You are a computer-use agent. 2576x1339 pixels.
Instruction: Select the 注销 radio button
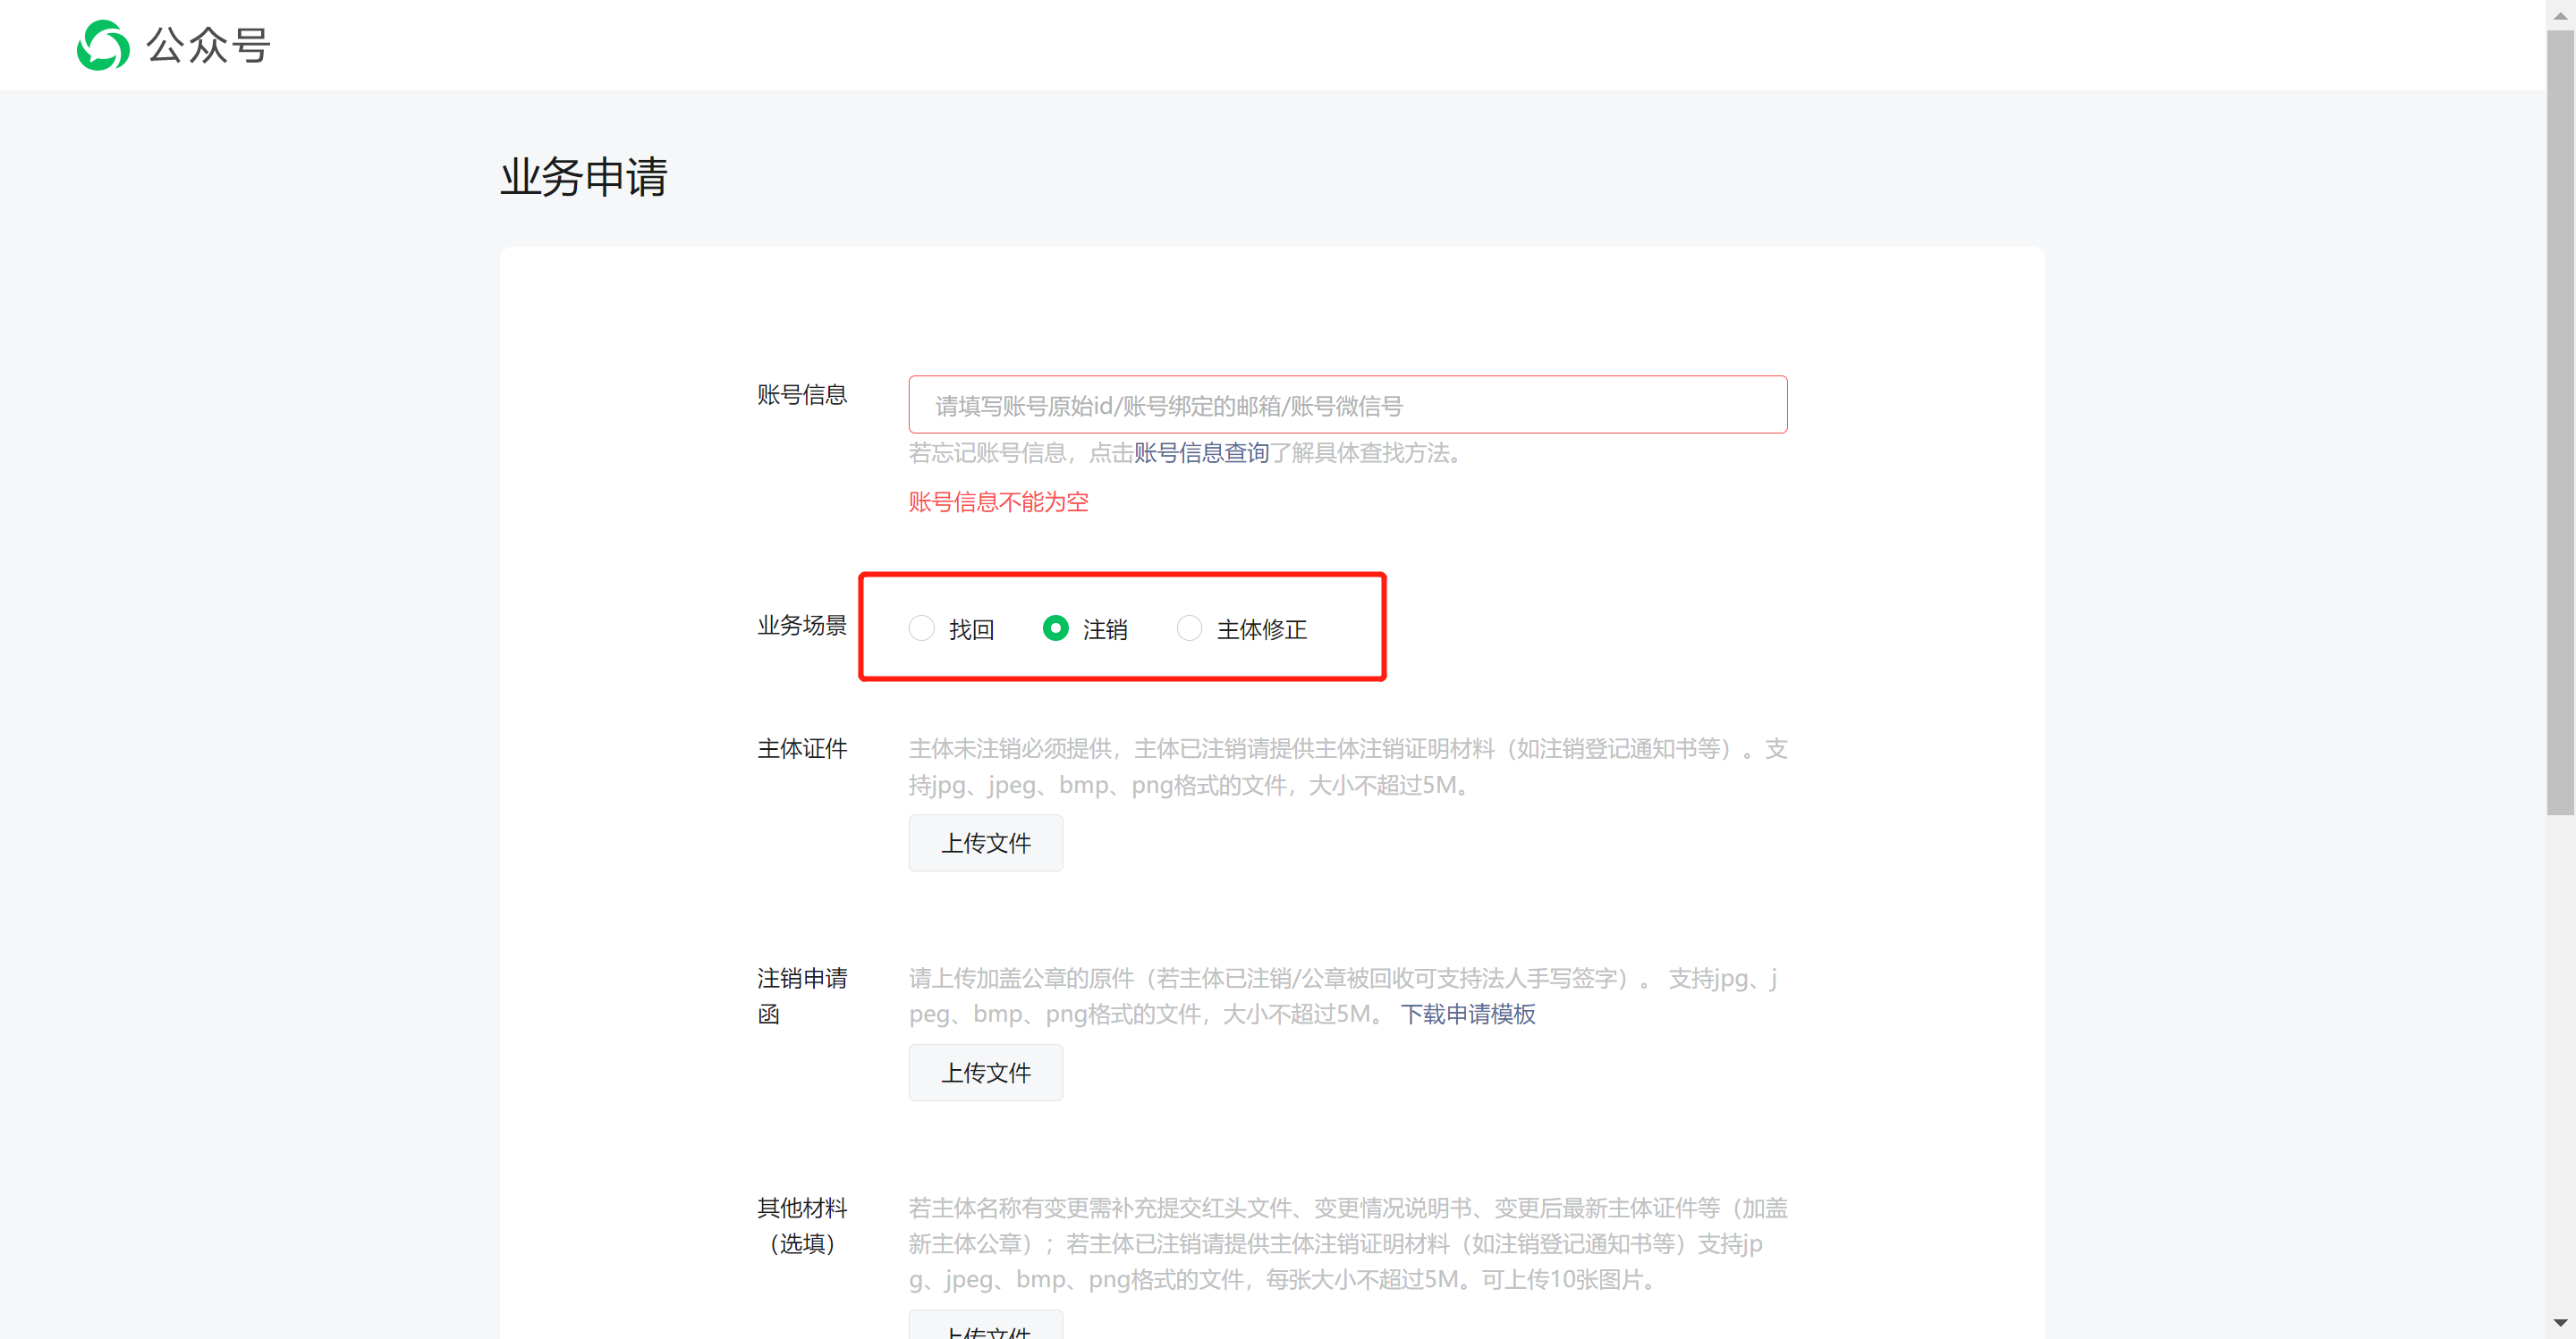(x=1055, y=627)
